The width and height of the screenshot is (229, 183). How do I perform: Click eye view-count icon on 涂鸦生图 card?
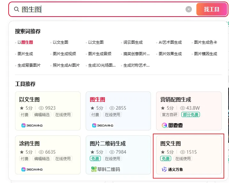tap(41, 152)
